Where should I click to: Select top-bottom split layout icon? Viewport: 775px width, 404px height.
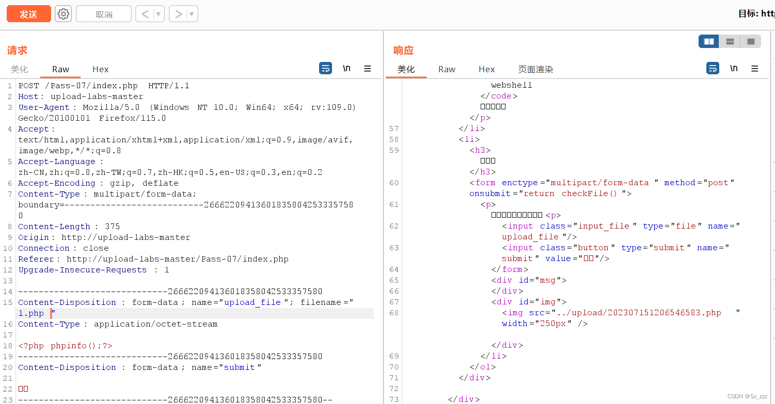pyautogui.click(x=730, y=41)
